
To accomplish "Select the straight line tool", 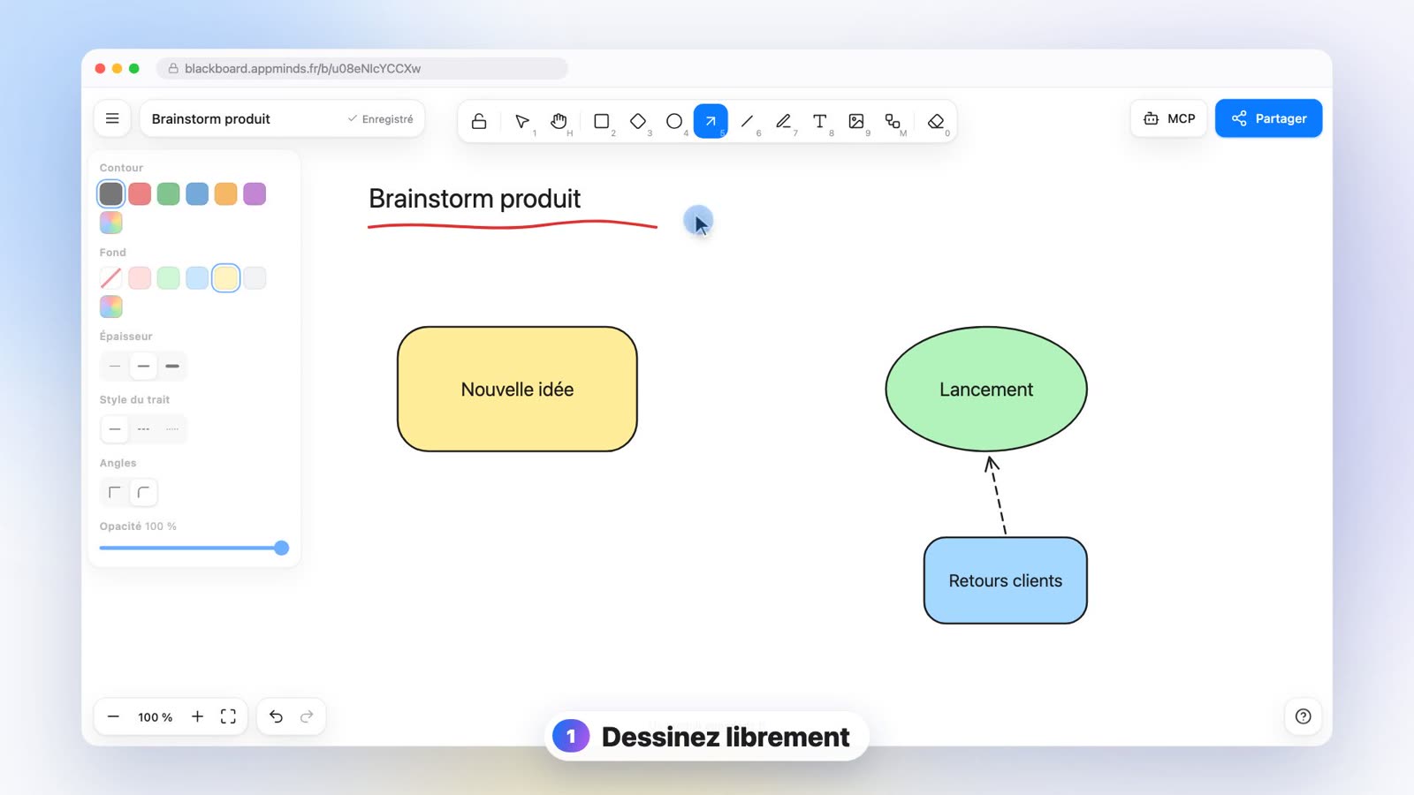I will click(747, 121).
